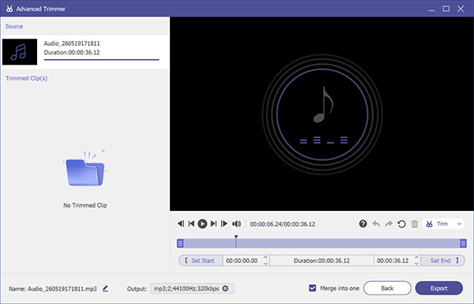Image resolution: width=474 pixels, height=304 pixels.
Task: Expand the Trim options dropdown arrow
Action: click(459, 224)
